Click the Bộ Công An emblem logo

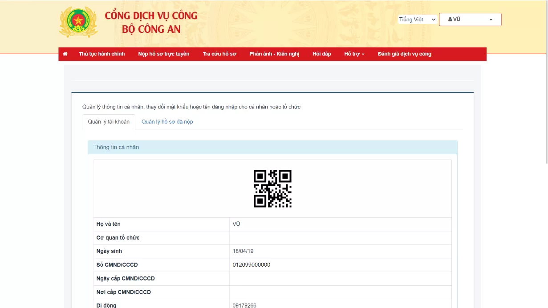pyautogui.click(x=78, y=22)
